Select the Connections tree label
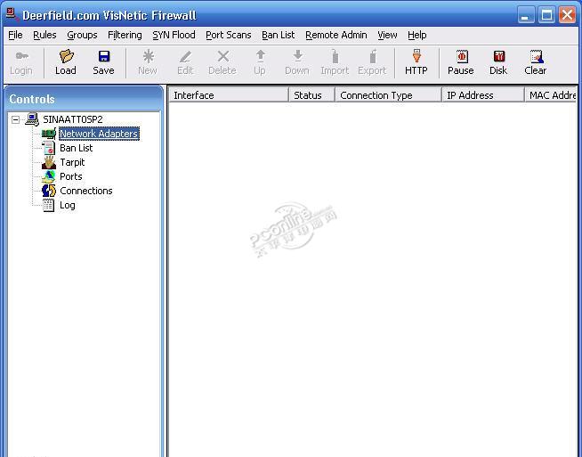 (86, 191)
